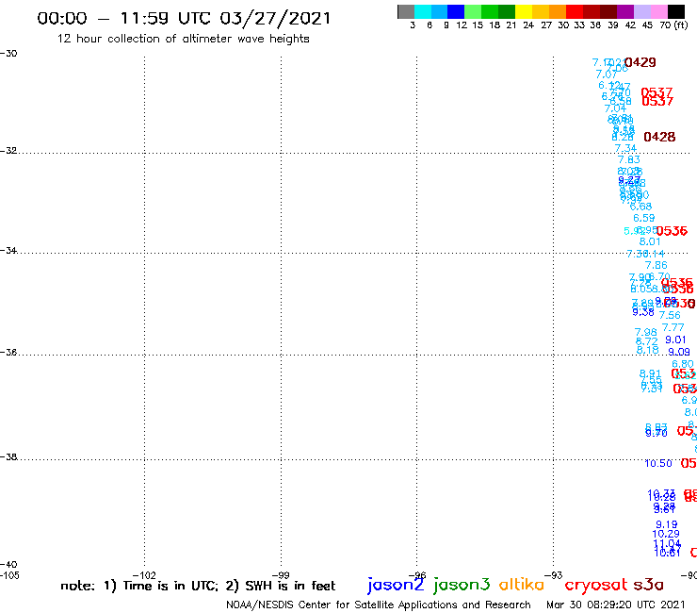Click the -36 latitude axis label

click(8, 352)
